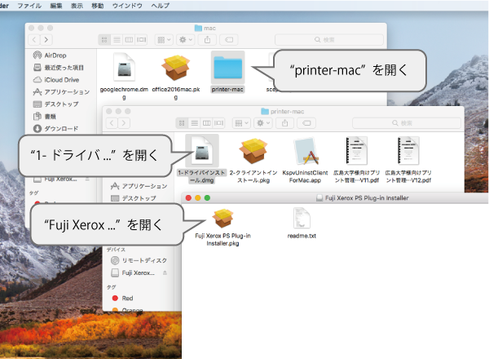
Task: Select ダウンロード in mac window sidebar
Action: pos(56,128)
